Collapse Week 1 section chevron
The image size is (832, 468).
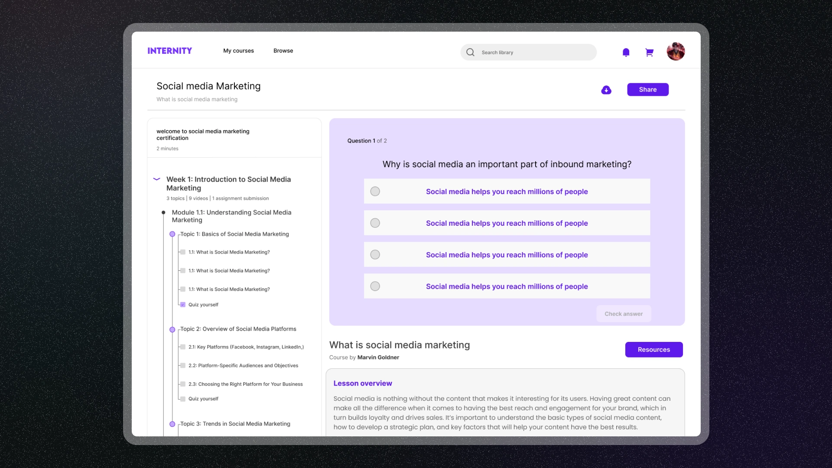tap(157, 179)
